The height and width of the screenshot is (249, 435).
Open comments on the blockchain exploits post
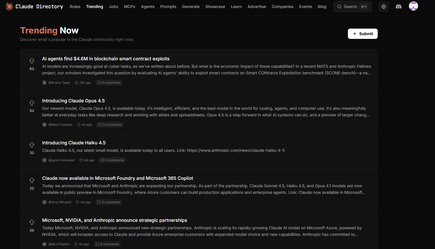point(109,83)
